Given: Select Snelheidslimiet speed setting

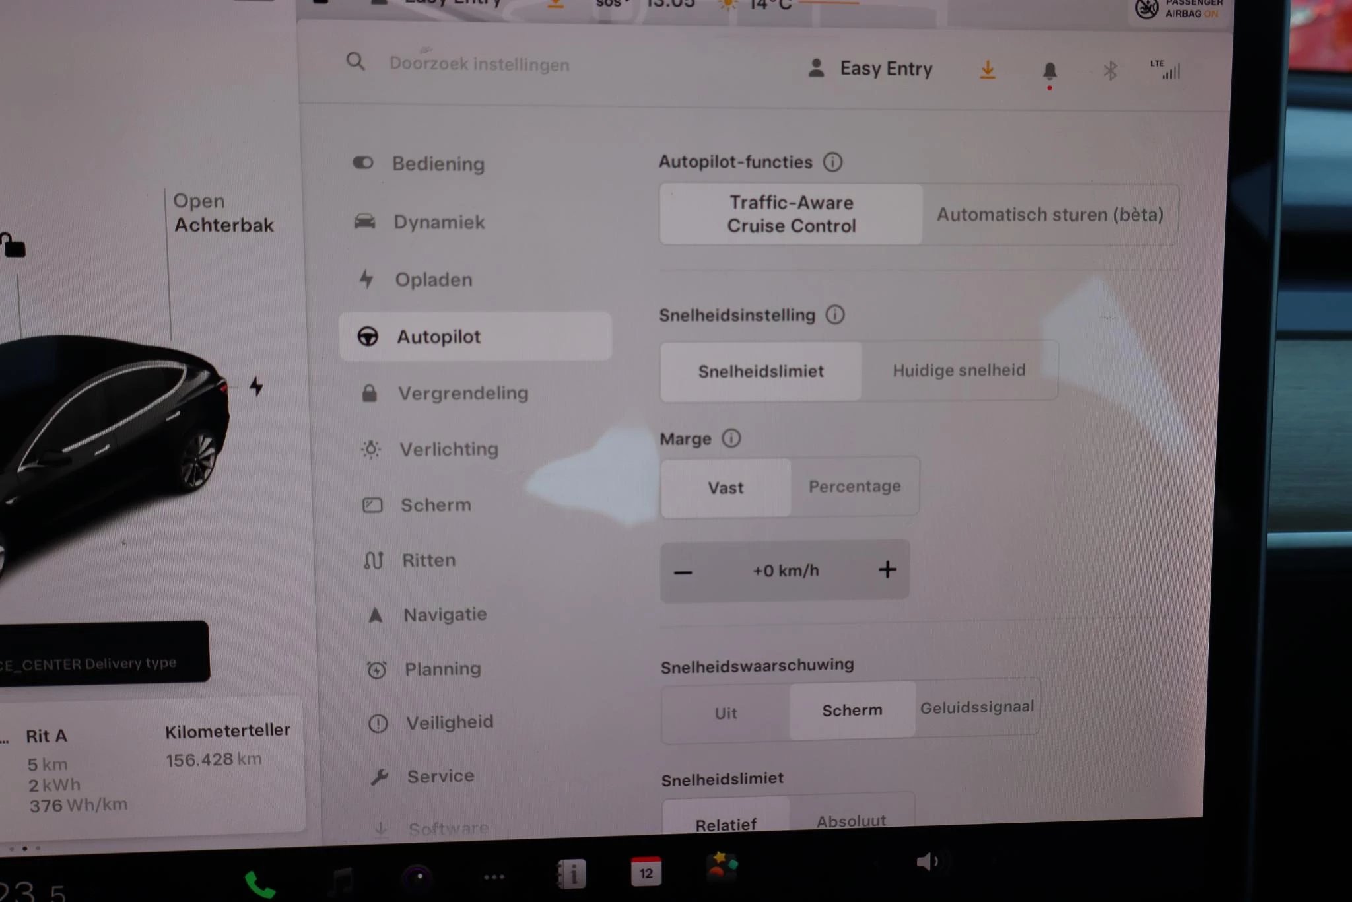Looking at the screenshot, I should 760,370.
